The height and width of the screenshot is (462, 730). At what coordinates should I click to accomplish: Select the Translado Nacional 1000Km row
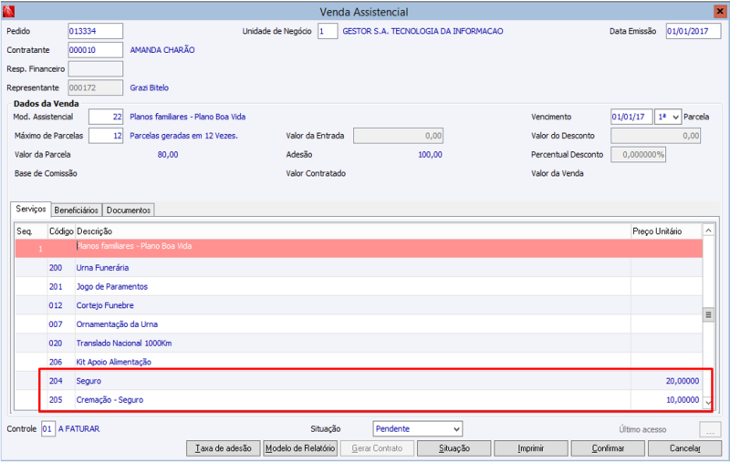point(359,343)
